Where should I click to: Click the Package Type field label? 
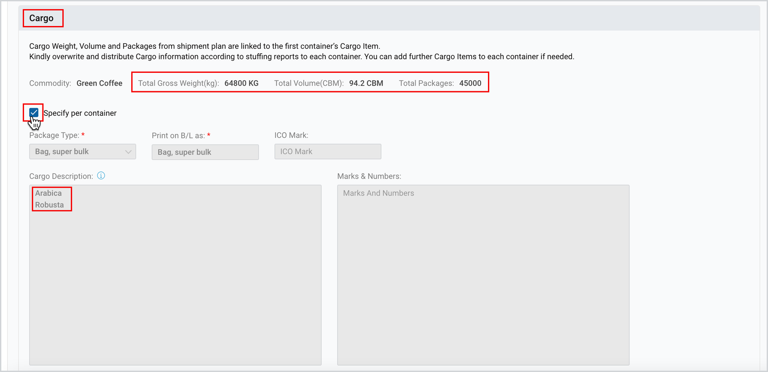pos(54,135)
